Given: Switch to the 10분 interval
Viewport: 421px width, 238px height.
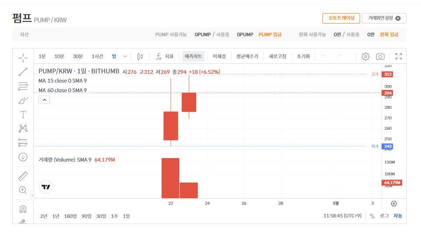Looking at the screenshot, I should point(59,56).
